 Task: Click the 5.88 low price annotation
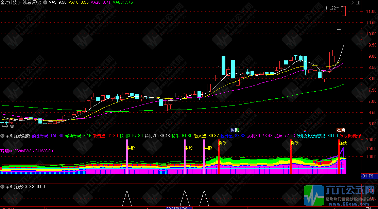click(x=10, y=127)
